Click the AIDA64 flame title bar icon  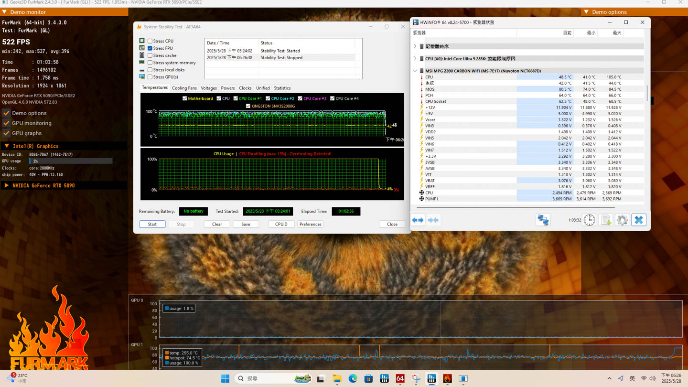click(139, 27)
